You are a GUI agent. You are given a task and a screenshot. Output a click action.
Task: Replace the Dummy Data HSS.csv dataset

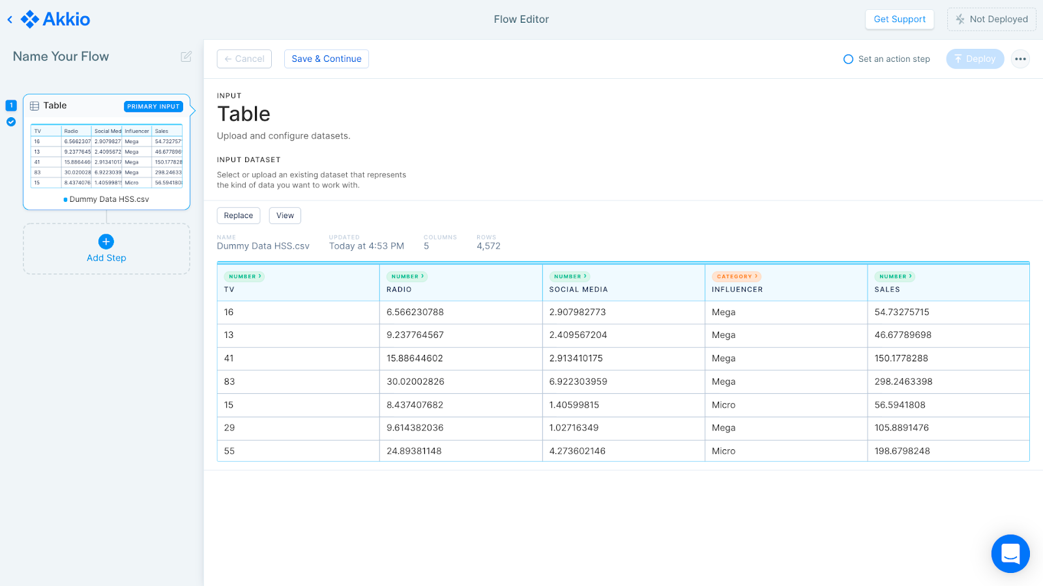tap(238, 215)
